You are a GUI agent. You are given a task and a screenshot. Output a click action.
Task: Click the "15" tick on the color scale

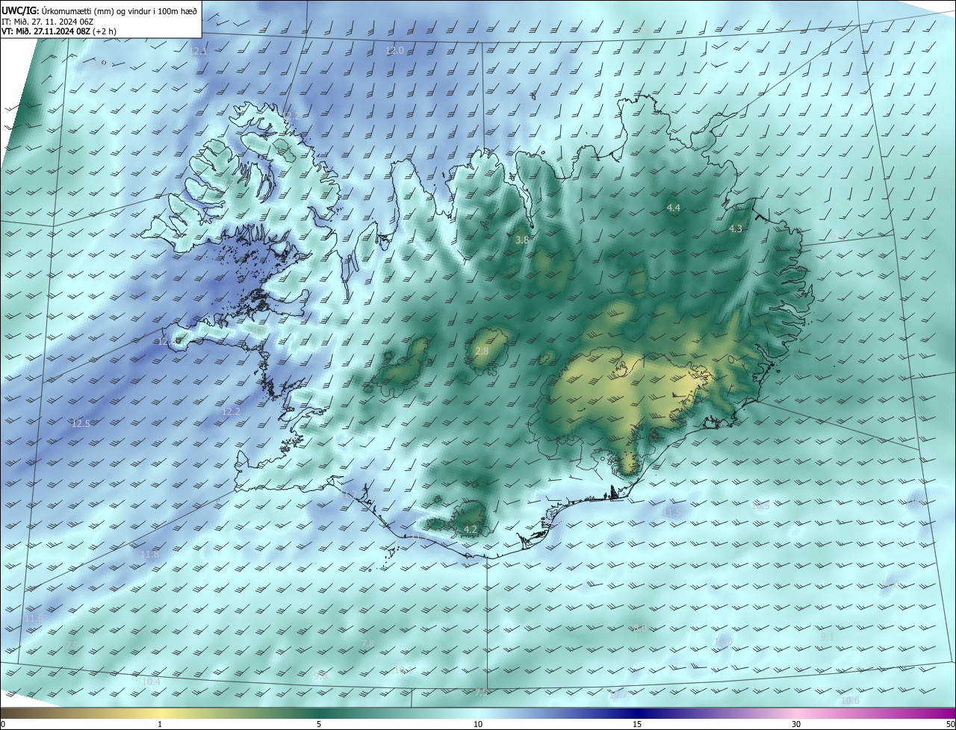click(x=637, y=724)
